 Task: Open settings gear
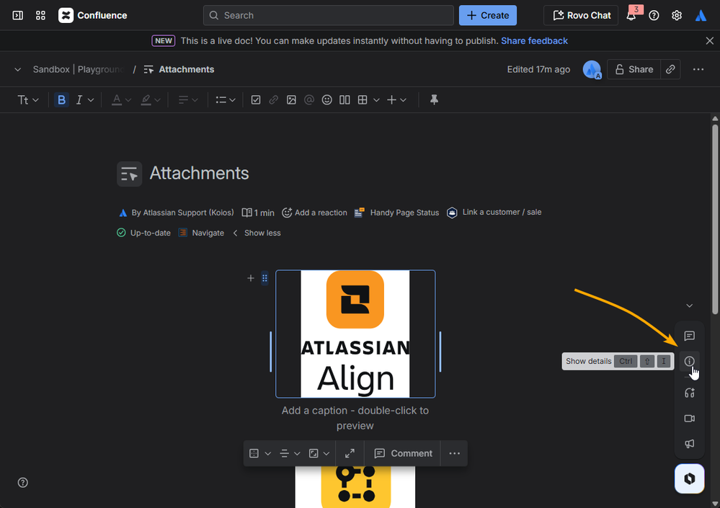tap(676, 16)
